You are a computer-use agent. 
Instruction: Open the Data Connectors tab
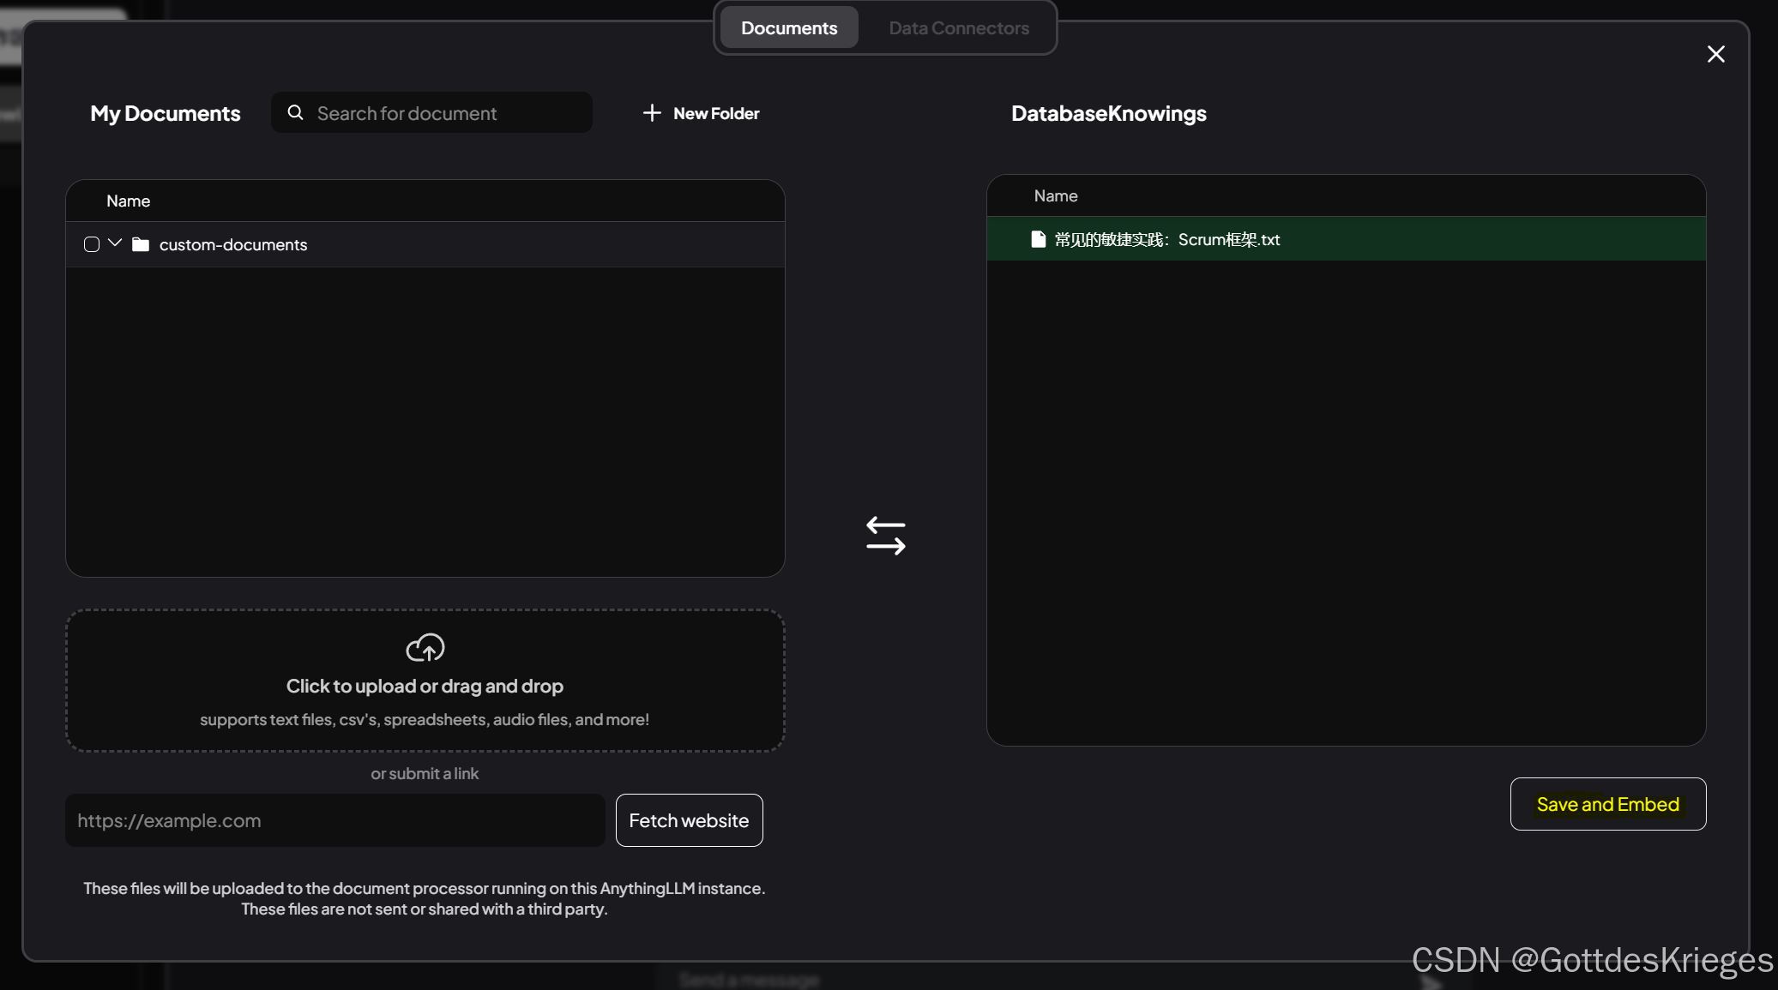tap(958, 27)
